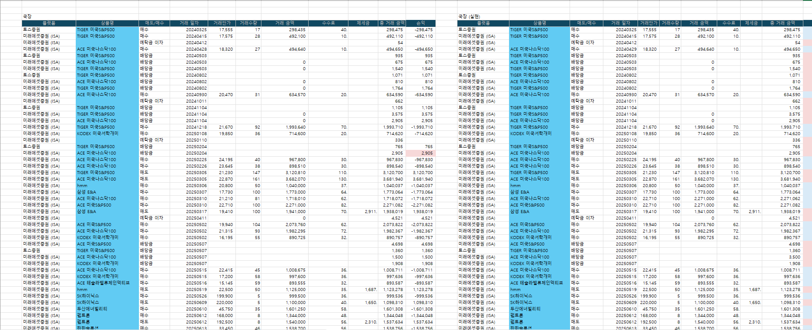Click the 220,000 price cell in 국장 (실현) table
812x330 pixels.
pos(648,303)
